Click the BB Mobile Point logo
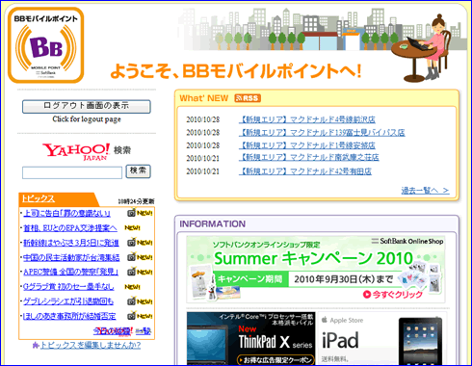 pyautogui.click(x=46, y=45)
